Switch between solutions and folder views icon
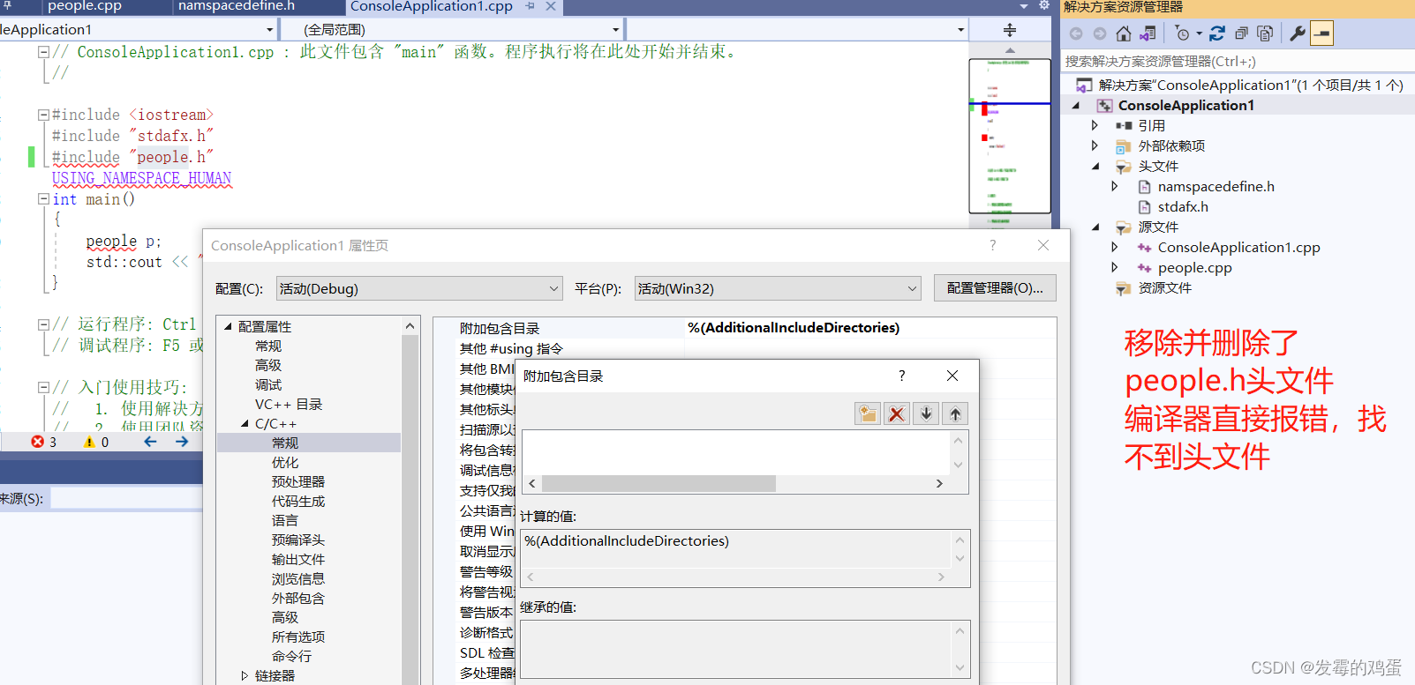This screenshot has height=685, width=1415. coord(1148,34)
